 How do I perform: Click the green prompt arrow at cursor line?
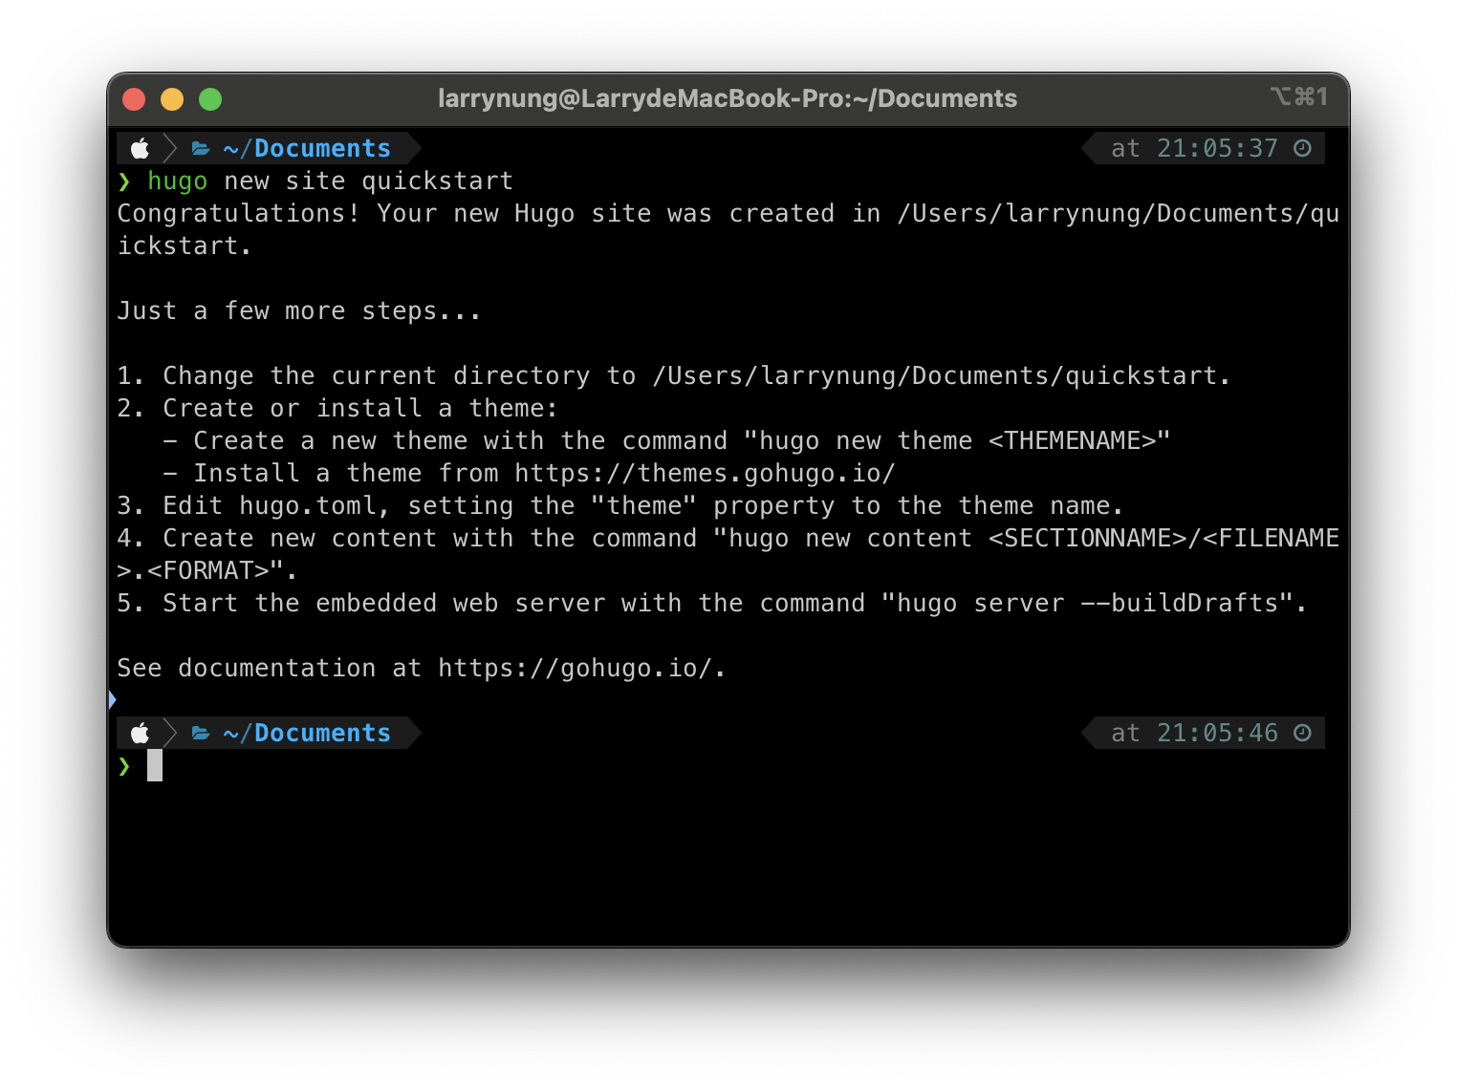(124, 766)
